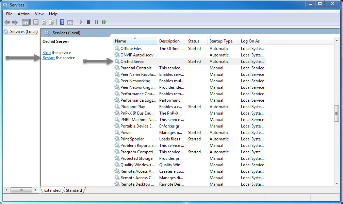
Task: Click the Started status of Orchid Server
Action: 194,62
